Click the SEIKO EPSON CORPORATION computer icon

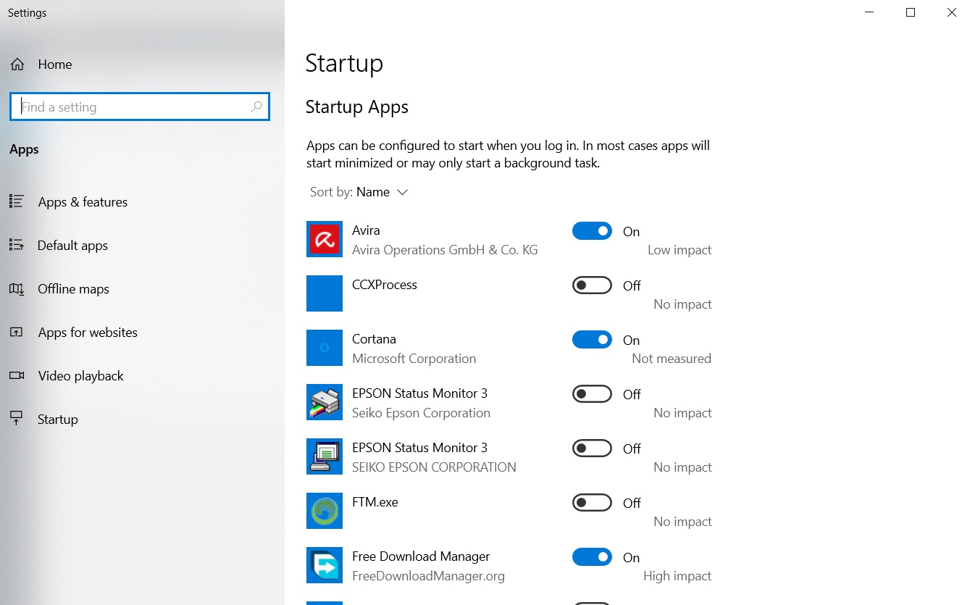(x=325, y=456)
